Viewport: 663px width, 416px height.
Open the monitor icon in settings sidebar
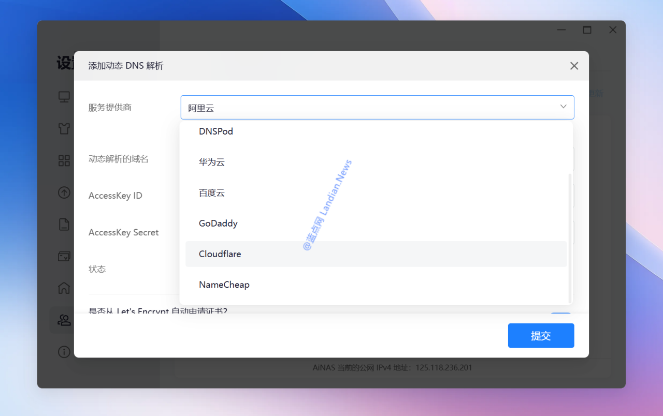tap(64, 97)
